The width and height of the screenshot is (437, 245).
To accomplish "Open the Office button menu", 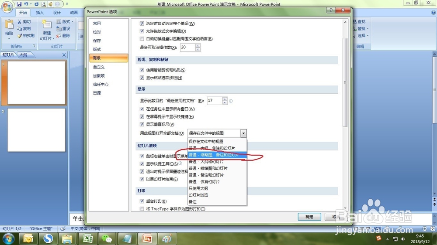I will click(7, 7).
